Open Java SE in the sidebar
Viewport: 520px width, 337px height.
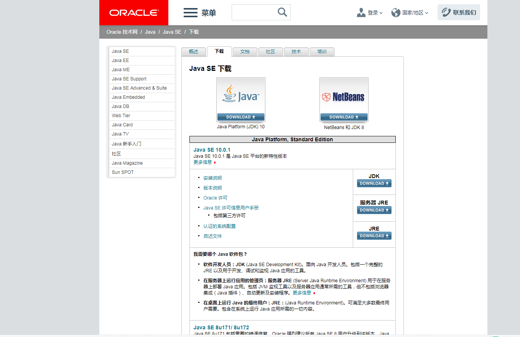142,51
